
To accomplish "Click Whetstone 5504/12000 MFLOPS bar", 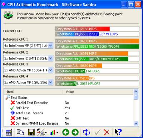I will [x=97, y=47].
